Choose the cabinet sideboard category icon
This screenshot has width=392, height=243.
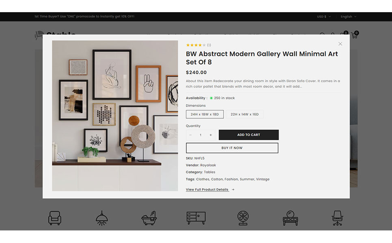tap(196, 218)
